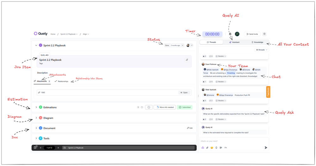Open Resolve dropdown on Ritik Vashisth's thread

coord(221,100)
